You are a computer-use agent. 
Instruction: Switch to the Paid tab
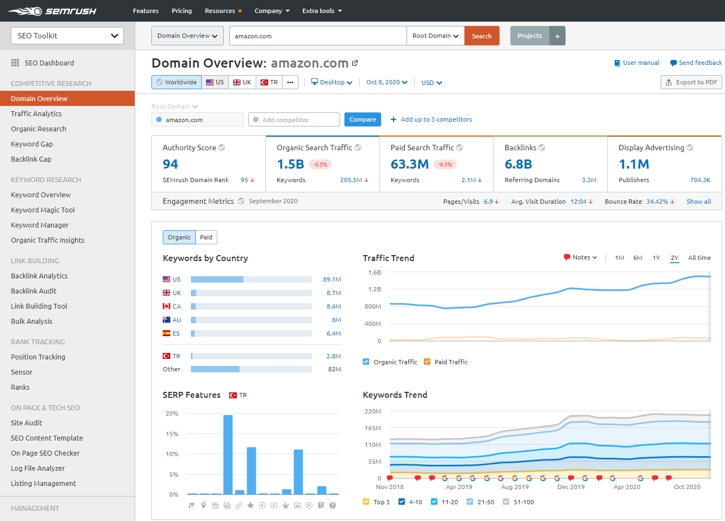tap(206, 237)
